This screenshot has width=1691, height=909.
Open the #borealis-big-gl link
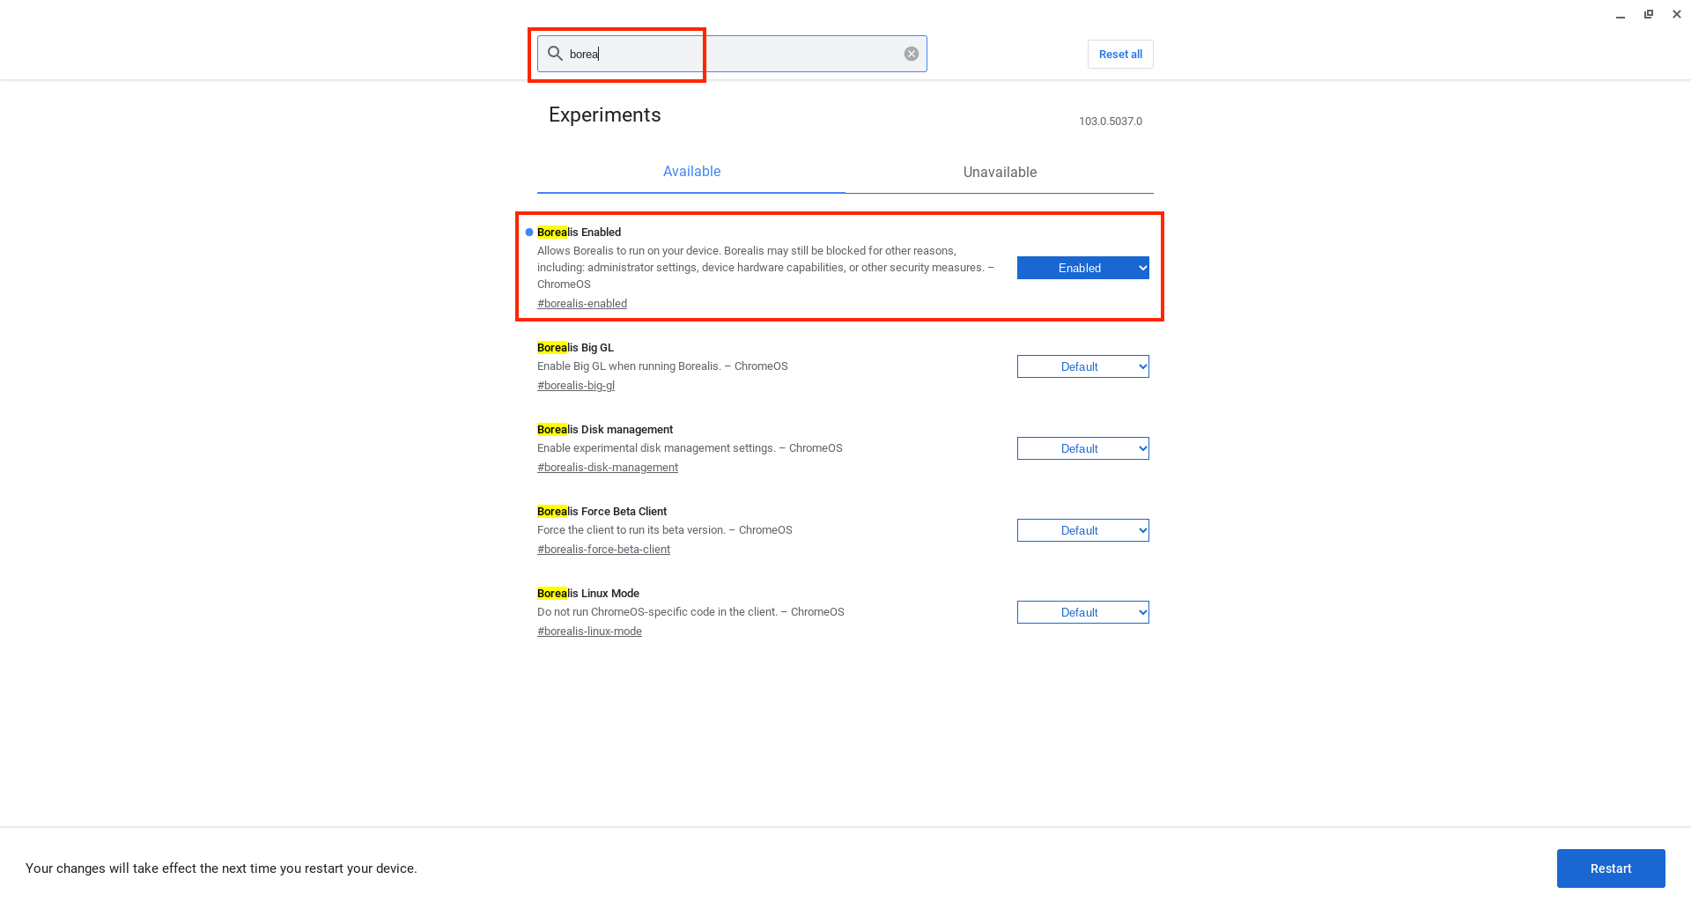576,386
